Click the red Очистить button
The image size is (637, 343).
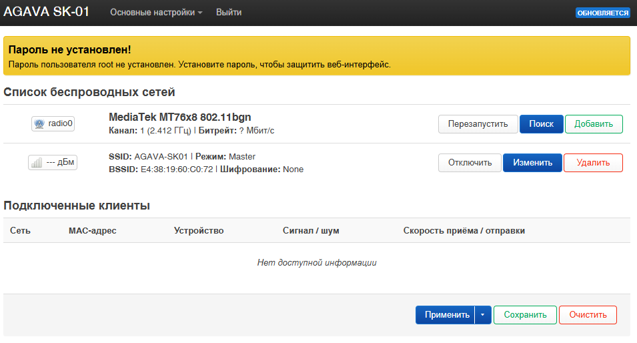[588, 315]
